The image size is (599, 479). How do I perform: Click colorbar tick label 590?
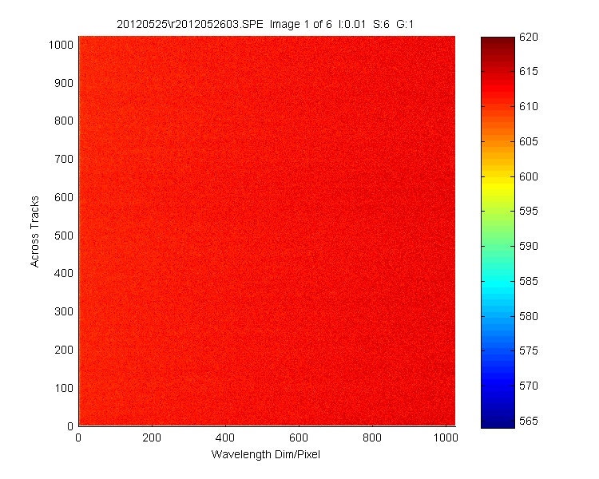(x=529, y=247)
